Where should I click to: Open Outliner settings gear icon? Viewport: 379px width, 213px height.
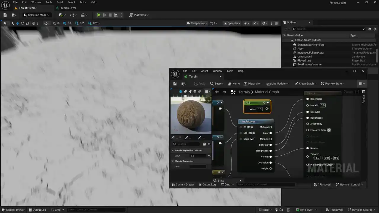pos(375,29)
